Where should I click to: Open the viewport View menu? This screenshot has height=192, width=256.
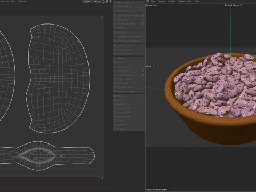coord(153,1)
